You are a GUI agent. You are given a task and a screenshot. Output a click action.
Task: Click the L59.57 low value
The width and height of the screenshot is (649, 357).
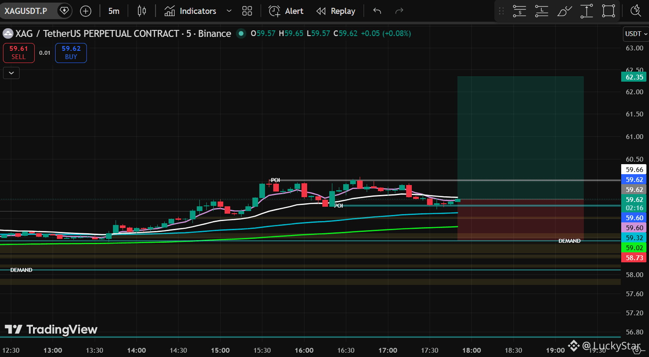(x=318, y=33)
